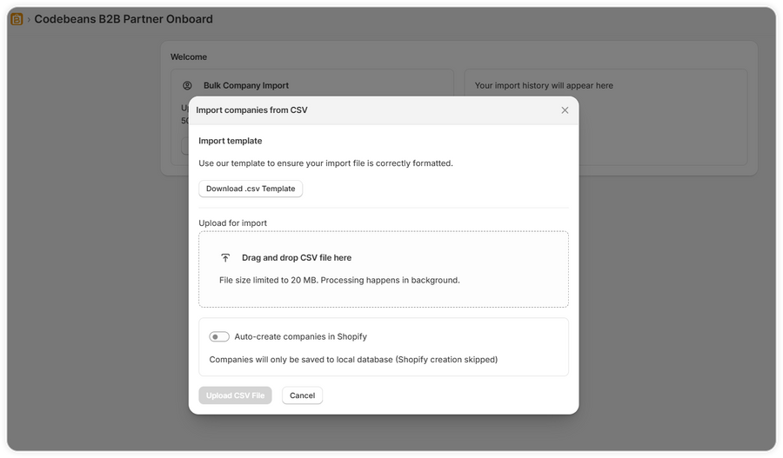Click the Upload CSV File button
This screenshot has height=458, width=783.
235,395
